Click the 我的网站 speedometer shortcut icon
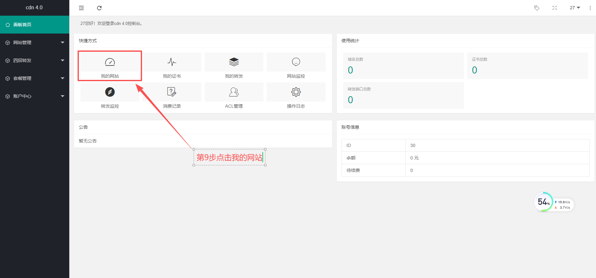This screenshot has width=596, height=278. tap(110, 62)
